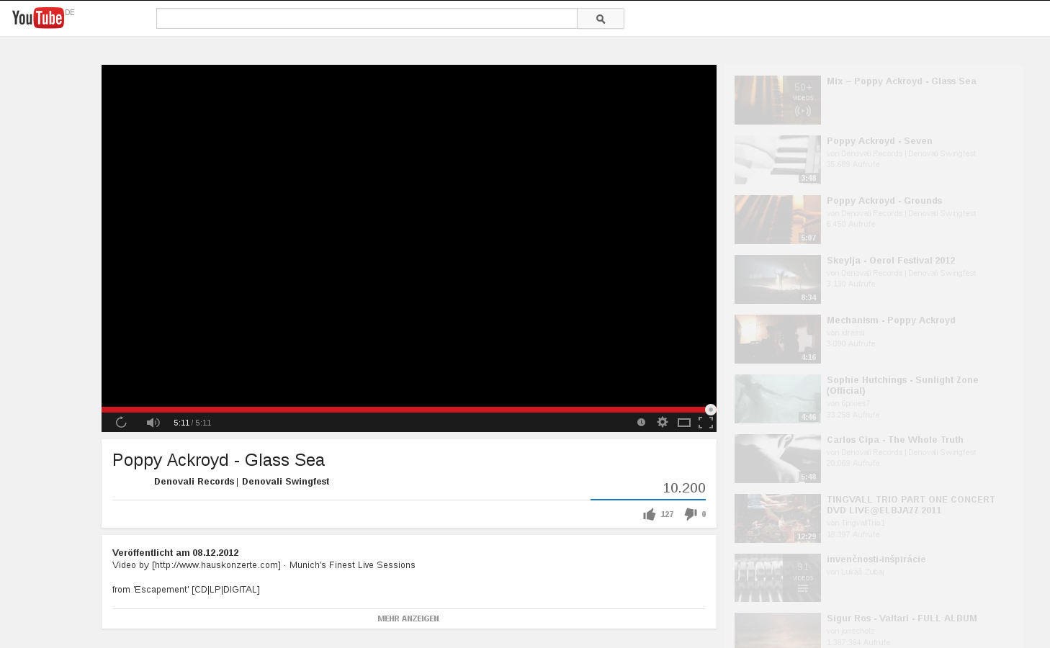This screenshot has width=1050, height=648.
Task: Click the Mechanism - Poppy Ackroyd thumbnail
Action: [x=778, y=339]
